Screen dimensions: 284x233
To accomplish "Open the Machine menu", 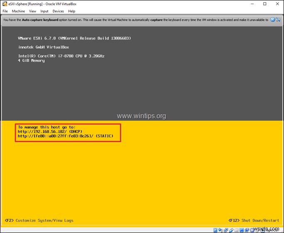I will click(18, 11).
